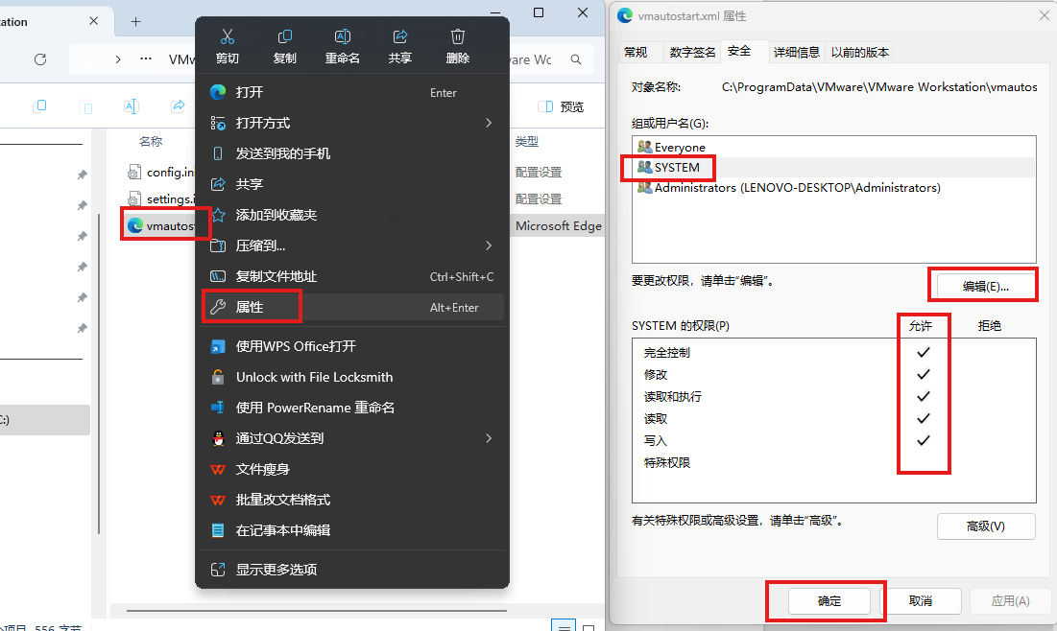Click the 特殊权限 permission row
Viewport: 1057px width, 631px height.
[x=833, y=462]
